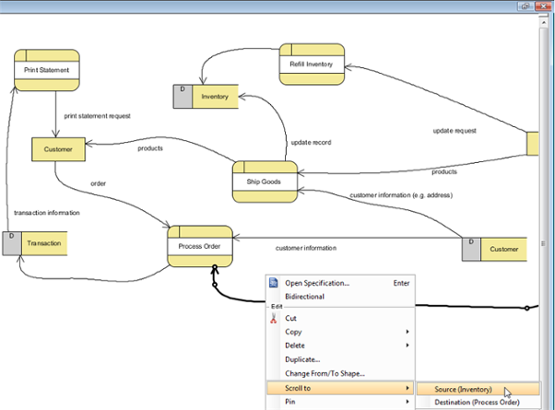
Task: Select the Refill Inventory process node
Action: click(312, 64)
